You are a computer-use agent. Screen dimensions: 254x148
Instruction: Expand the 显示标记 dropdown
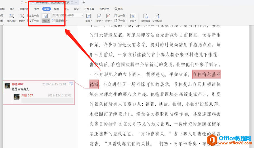[x=67, y=20]
